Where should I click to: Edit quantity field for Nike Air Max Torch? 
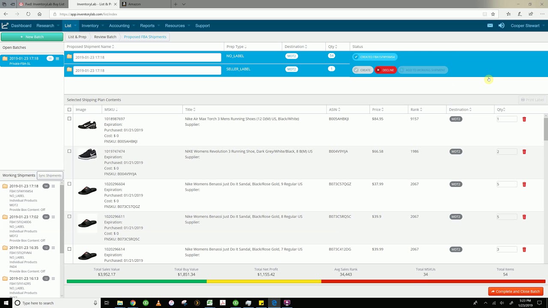click(507, 119)
